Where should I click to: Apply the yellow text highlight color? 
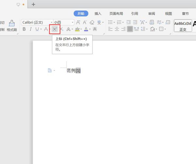click(77, 29)
